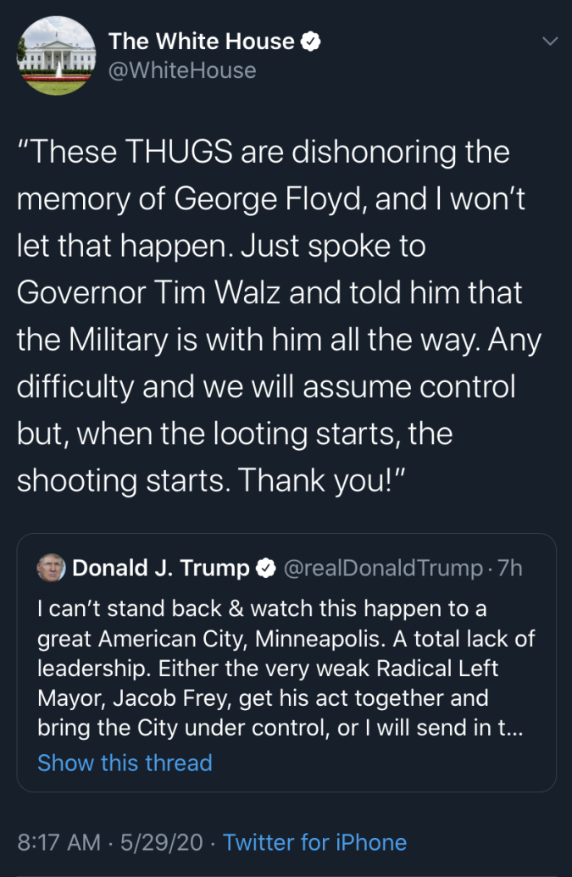Click verified badge next to Donald J. Trump

pyautogui.click(x=264, y=569)
